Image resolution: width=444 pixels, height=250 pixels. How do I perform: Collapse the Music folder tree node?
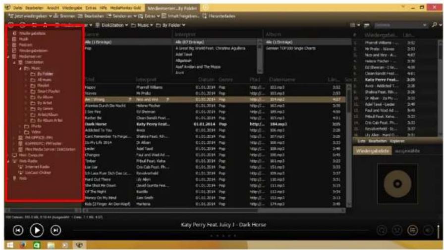20,68
